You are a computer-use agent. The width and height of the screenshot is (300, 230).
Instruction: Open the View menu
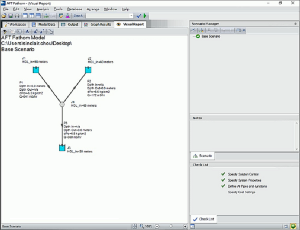point(28,9)
